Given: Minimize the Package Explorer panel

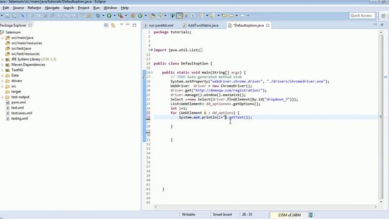Looking at the screenshot, I should (x=128, y=24).
